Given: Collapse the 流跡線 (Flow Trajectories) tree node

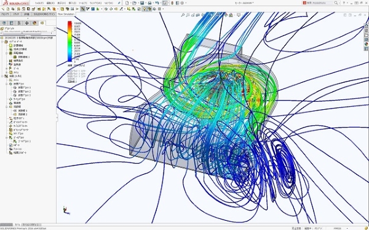Looking at the screenshot, I should (x=7, y=107).
